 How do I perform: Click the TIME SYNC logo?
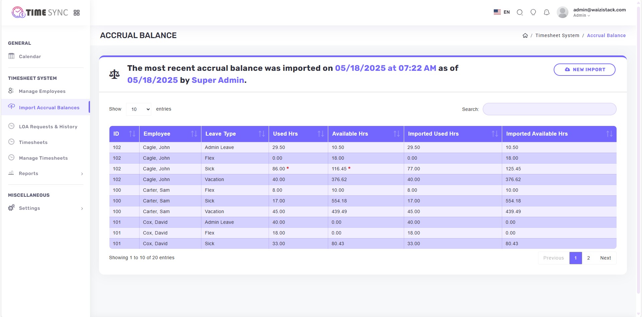[x=39, y=12]
